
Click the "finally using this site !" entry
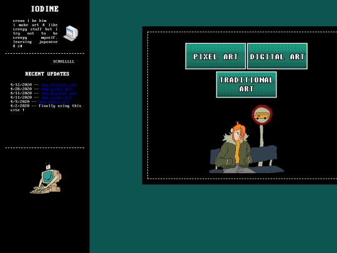(46, 108)
